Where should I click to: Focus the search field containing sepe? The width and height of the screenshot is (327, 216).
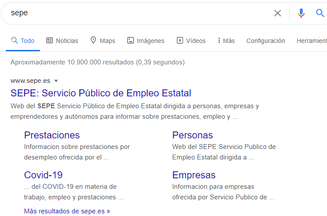coord(132,13)
